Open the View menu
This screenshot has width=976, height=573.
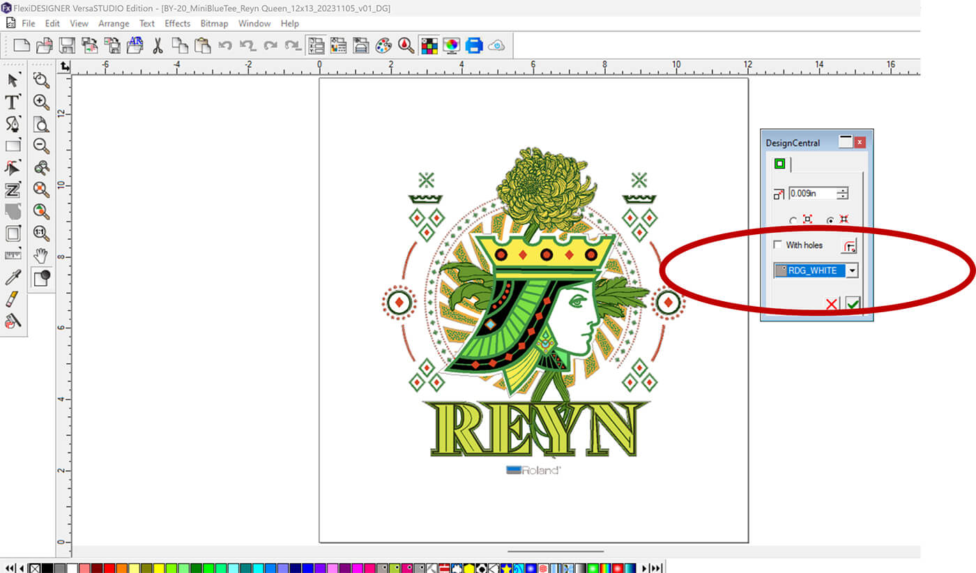tap(79, 23)
